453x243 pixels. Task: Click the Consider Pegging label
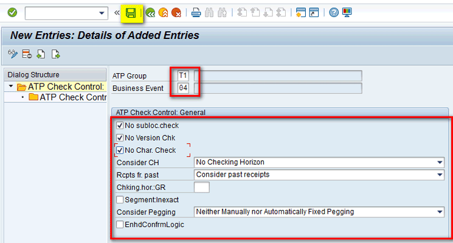click(x=146, y=213)
